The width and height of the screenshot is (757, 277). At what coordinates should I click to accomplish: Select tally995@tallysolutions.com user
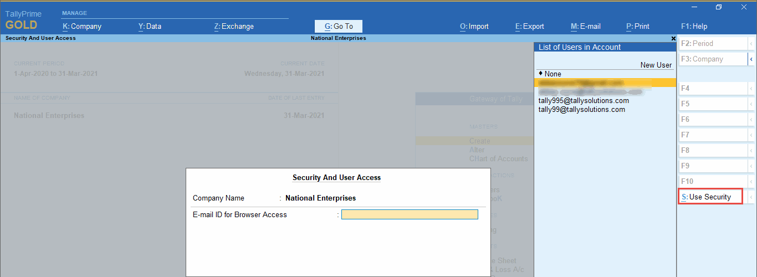(584, 100)
